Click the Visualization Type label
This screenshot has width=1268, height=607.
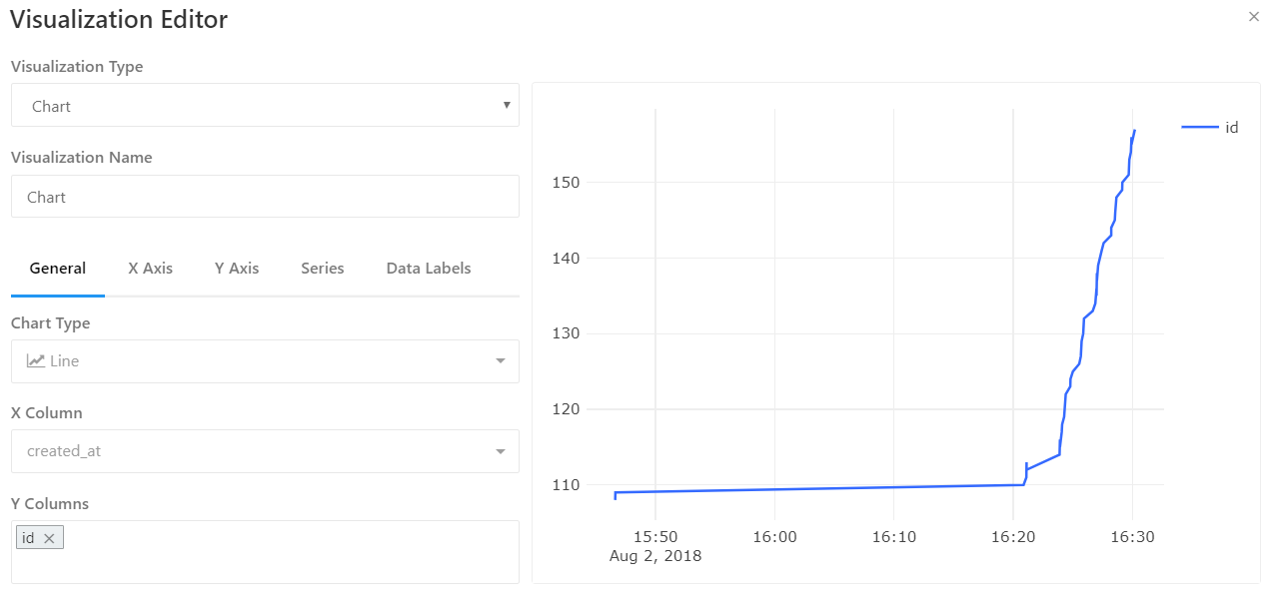[77, 66]
